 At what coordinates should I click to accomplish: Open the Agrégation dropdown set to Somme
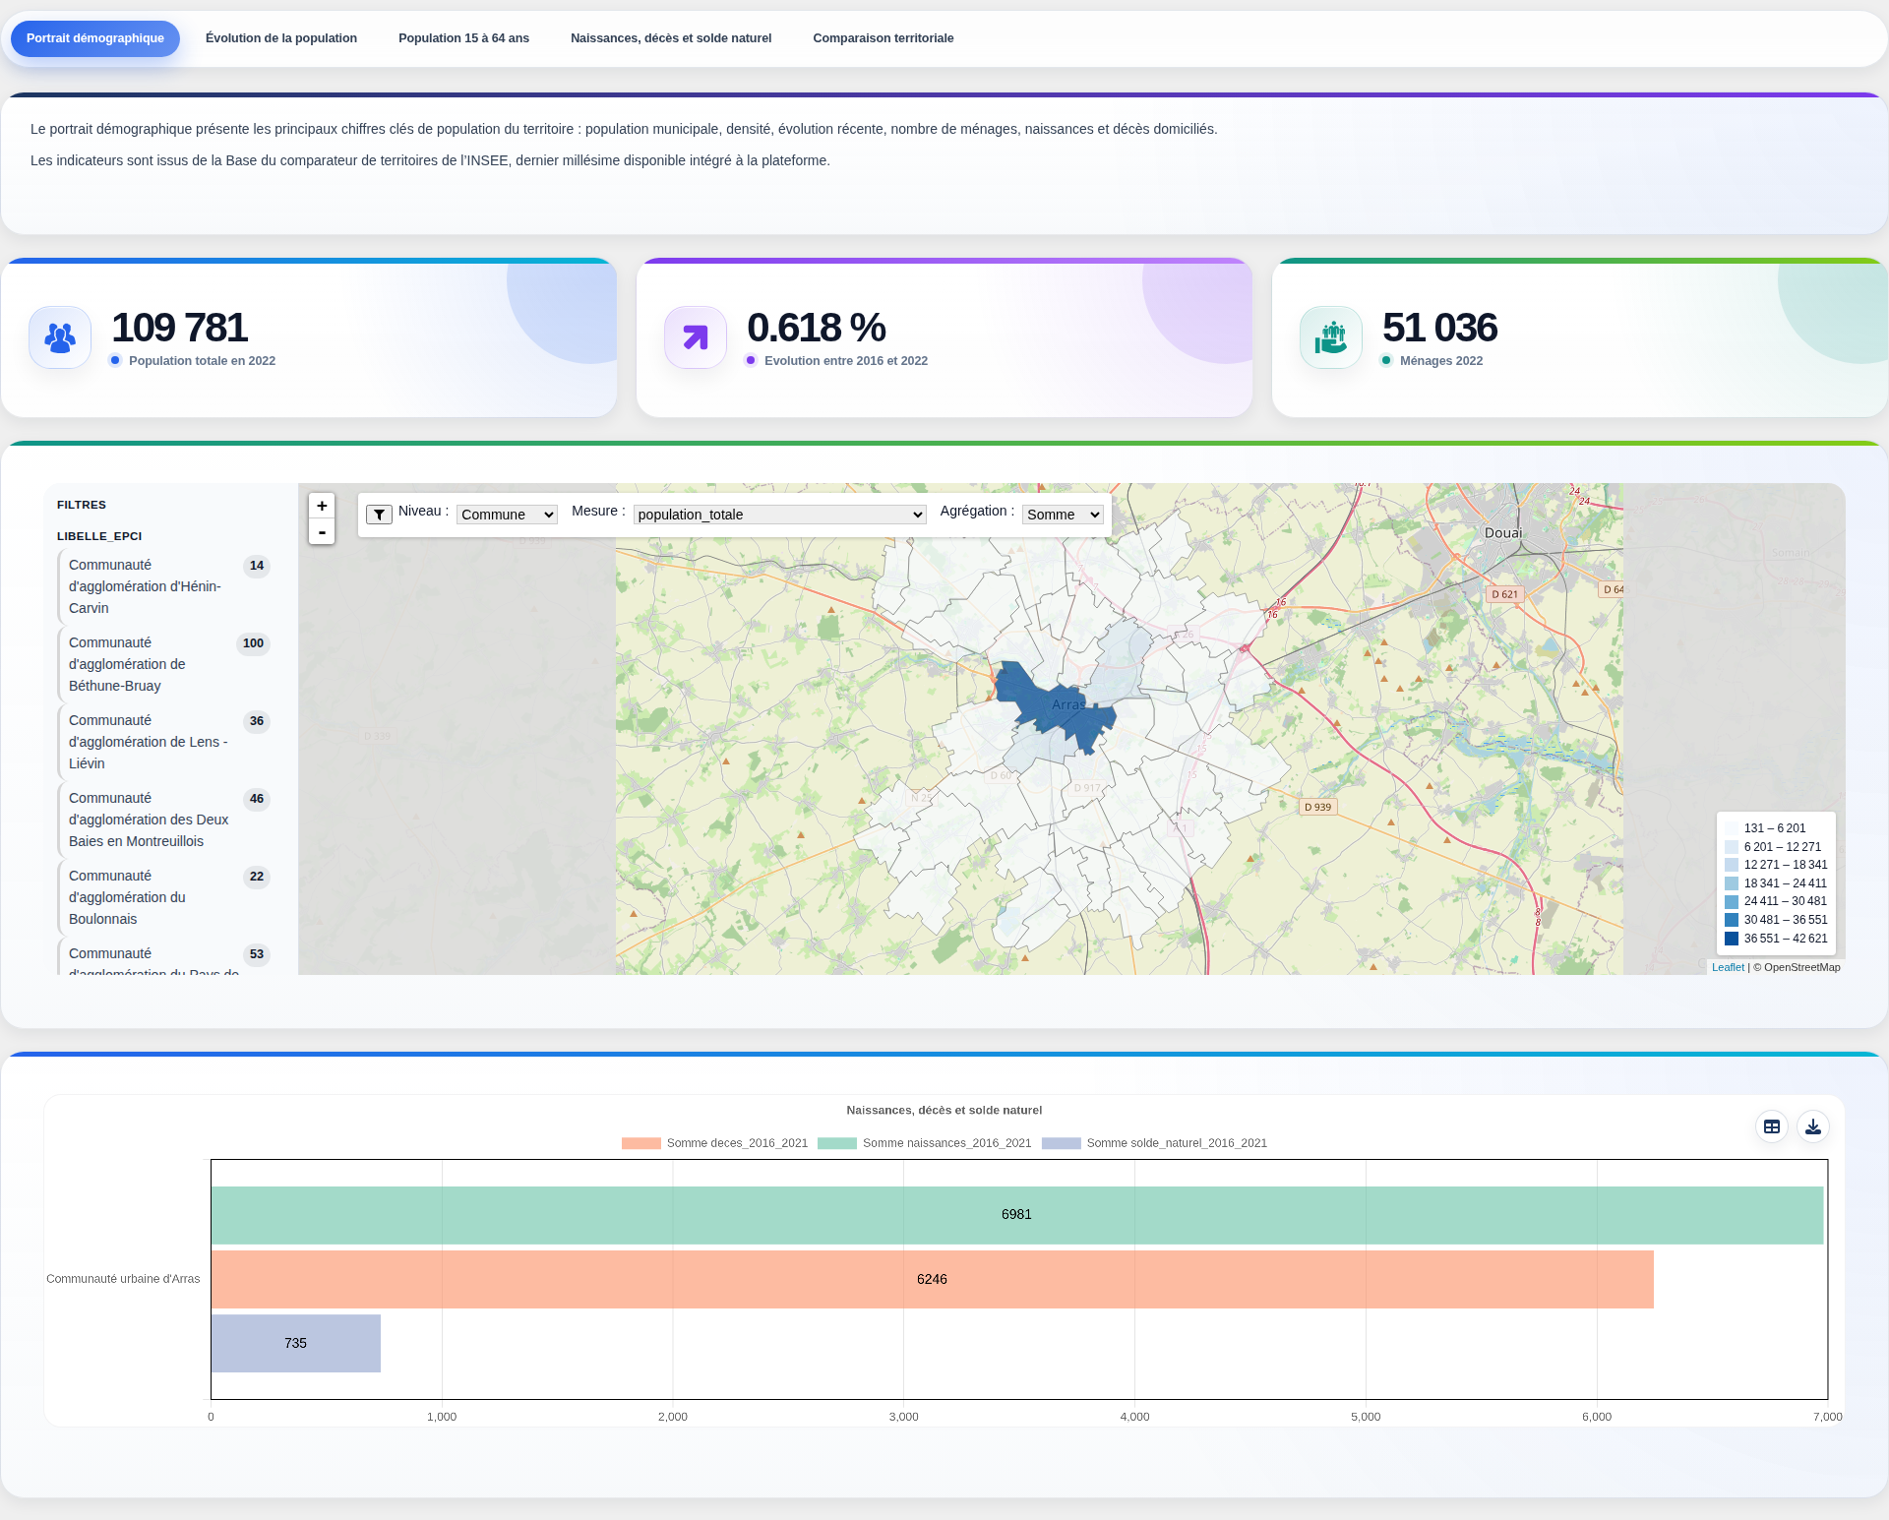click(x=1063, y=515)
